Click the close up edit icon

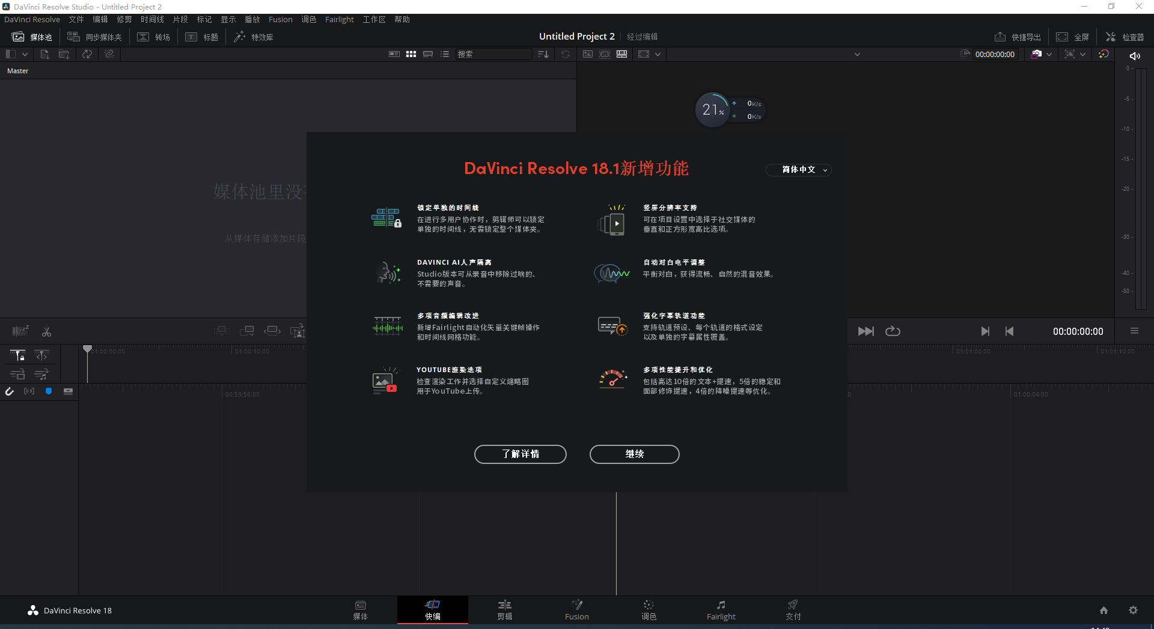pos(298,331)
